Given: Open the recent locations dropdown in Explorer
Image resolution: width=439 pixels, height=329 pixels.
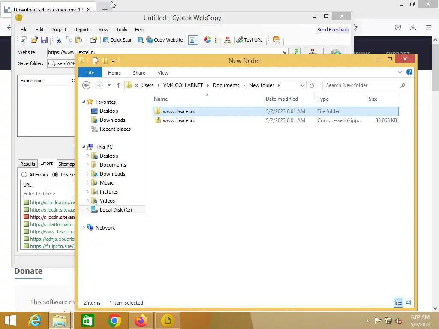Looking at the screenshot, I should coord(109,85).
